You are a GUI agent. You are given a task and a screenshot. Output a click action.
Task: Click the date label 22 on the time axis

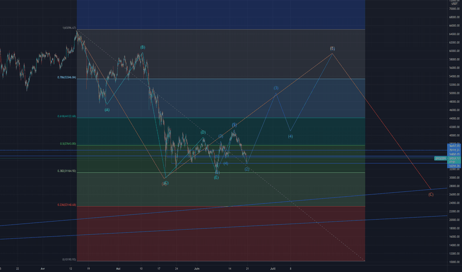tap(18, 269)
